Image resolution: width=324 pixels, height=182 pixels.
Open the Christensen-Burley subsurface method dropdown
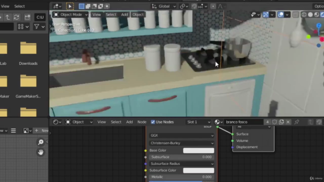coord(181,143)
